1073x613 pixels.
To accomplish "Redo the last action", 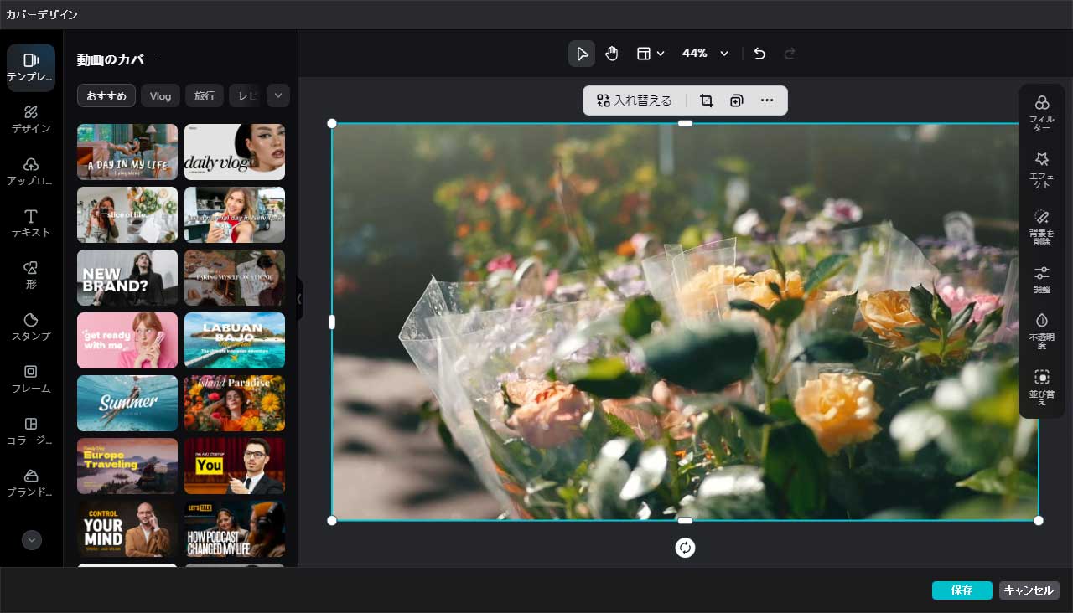I will (x=789, y=54).
